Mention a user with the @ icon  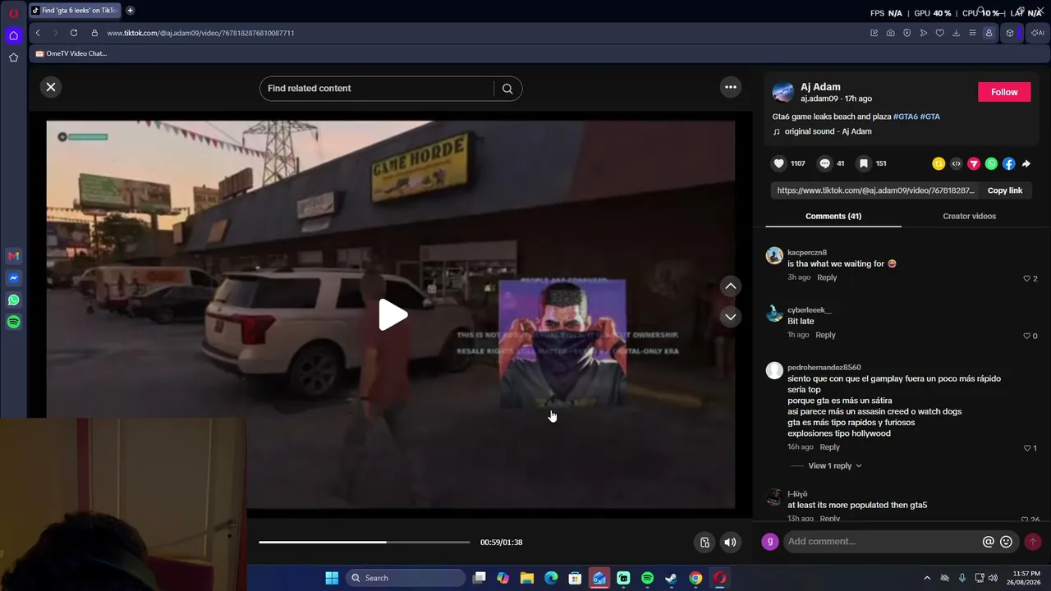click(989, 542)
